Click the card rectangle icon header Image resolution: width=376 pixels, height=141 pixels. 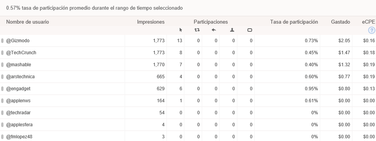tap(250, 30)
